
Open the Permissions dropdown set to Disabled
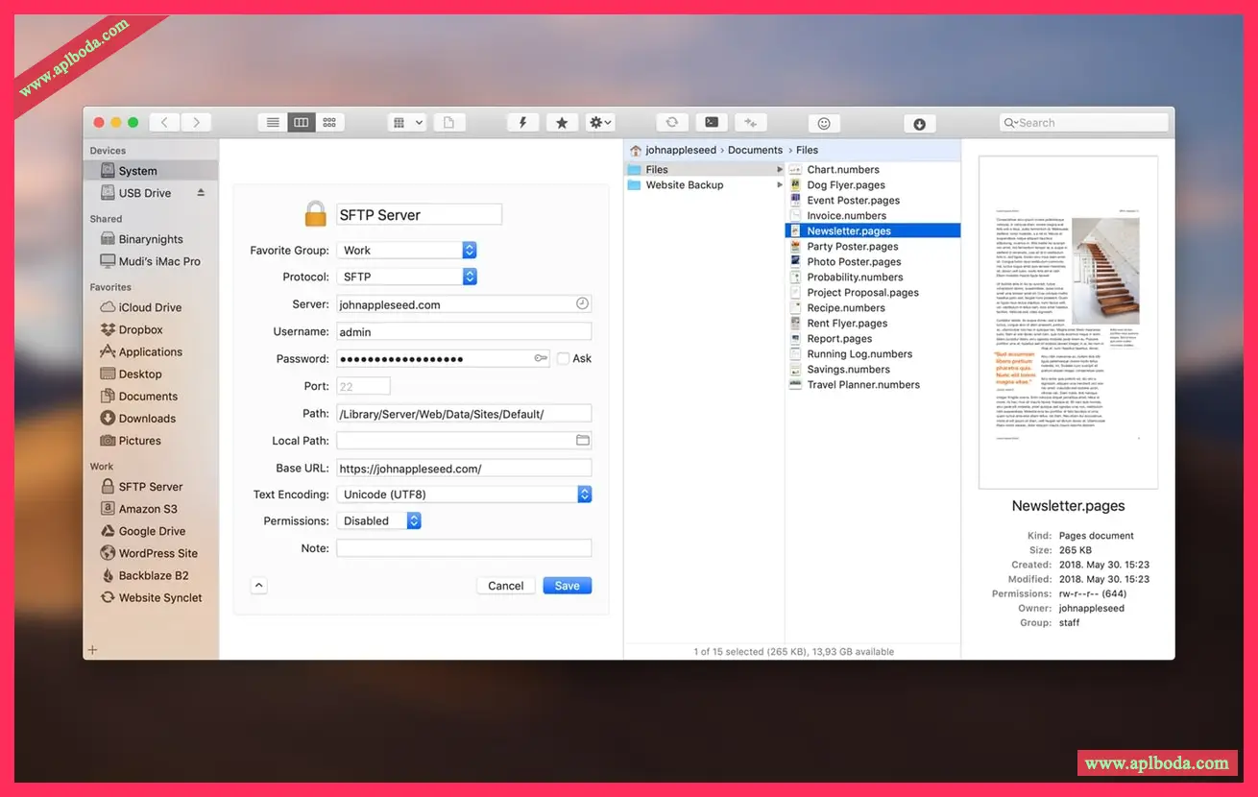379,520
